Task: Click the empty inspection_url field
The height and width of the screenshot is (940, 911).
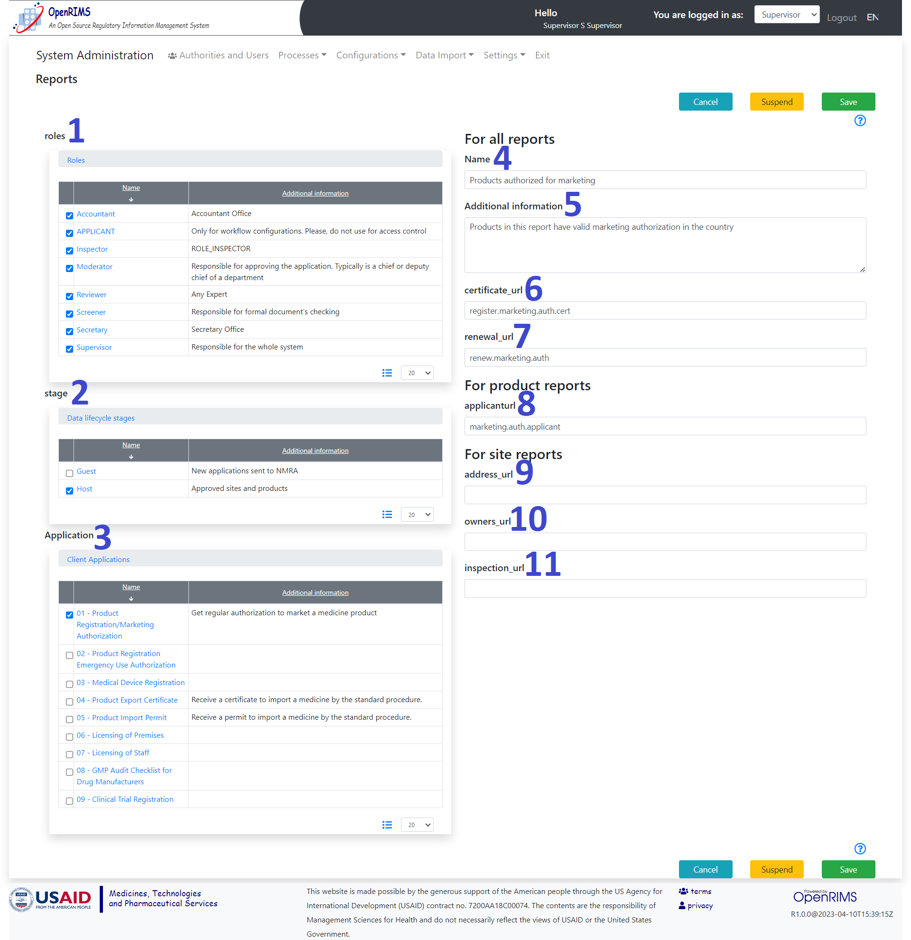Action: click(x=665, y=589)
